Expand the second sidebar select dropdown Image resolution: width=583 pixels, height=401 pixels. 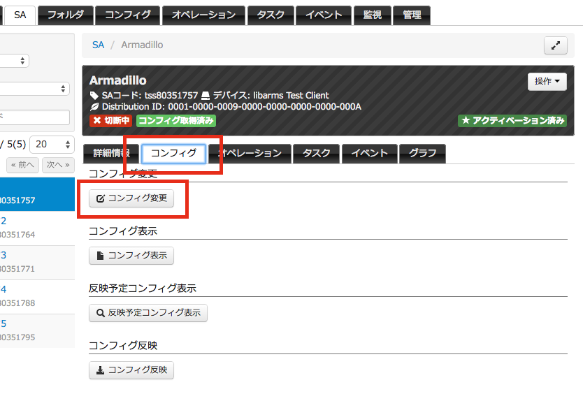pyautogui.click(x=34, y=89)
